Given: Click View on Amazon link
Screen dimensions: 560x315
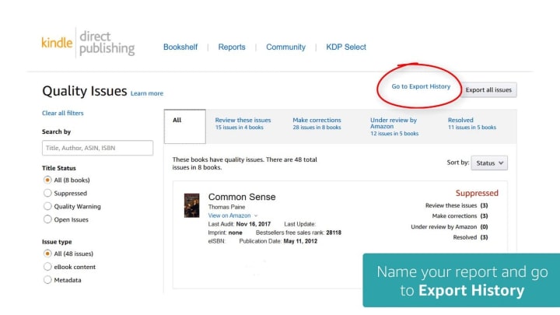Looking at the screenshot, I should (x=229, y=215).
